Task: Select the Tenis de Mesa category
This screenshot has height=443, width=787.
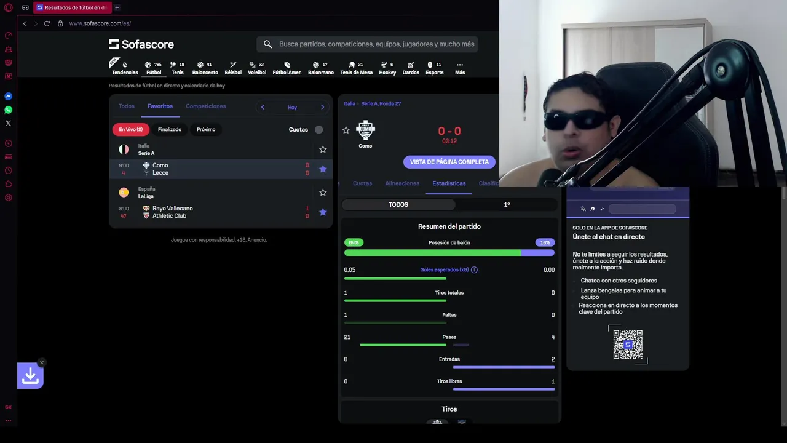Action: 357,68
